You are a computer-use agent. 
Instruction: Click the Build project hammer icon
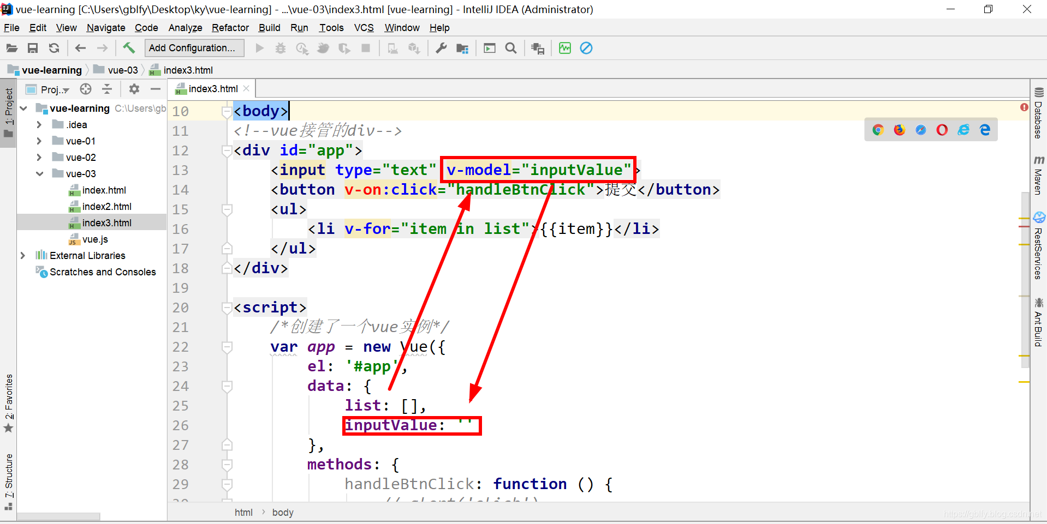coord(129,48)
